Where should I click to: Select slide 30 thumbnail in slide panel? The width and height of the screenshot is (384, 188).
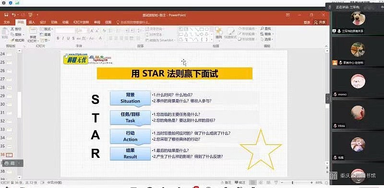(9, 104)
